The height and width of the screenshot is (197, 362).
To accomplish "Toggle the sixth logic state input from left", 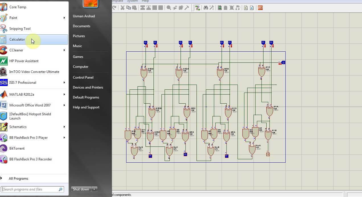I will pos(230,43).
